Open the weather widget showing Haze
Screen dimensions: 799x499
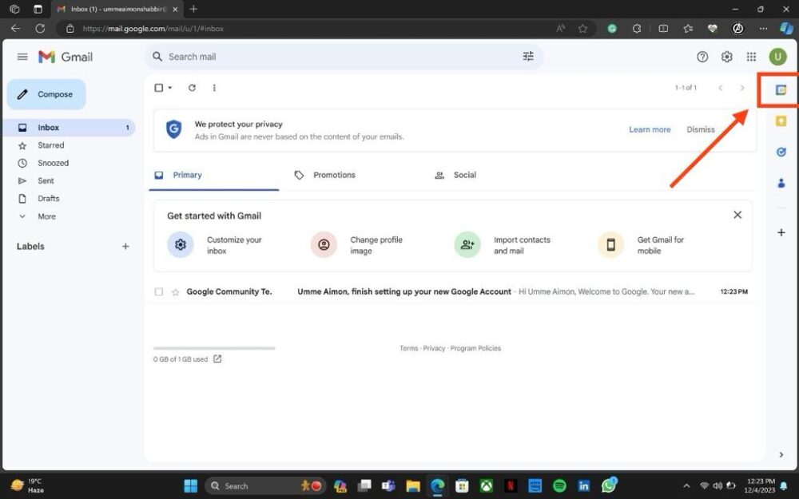[27, 485]
